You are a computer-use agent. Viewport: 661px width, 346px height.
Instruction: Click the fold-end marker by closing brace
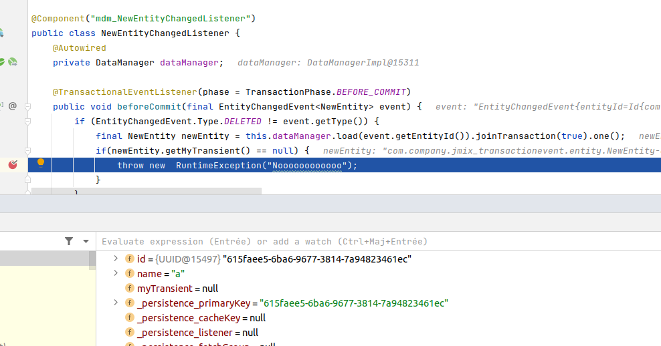coord(28,180)
